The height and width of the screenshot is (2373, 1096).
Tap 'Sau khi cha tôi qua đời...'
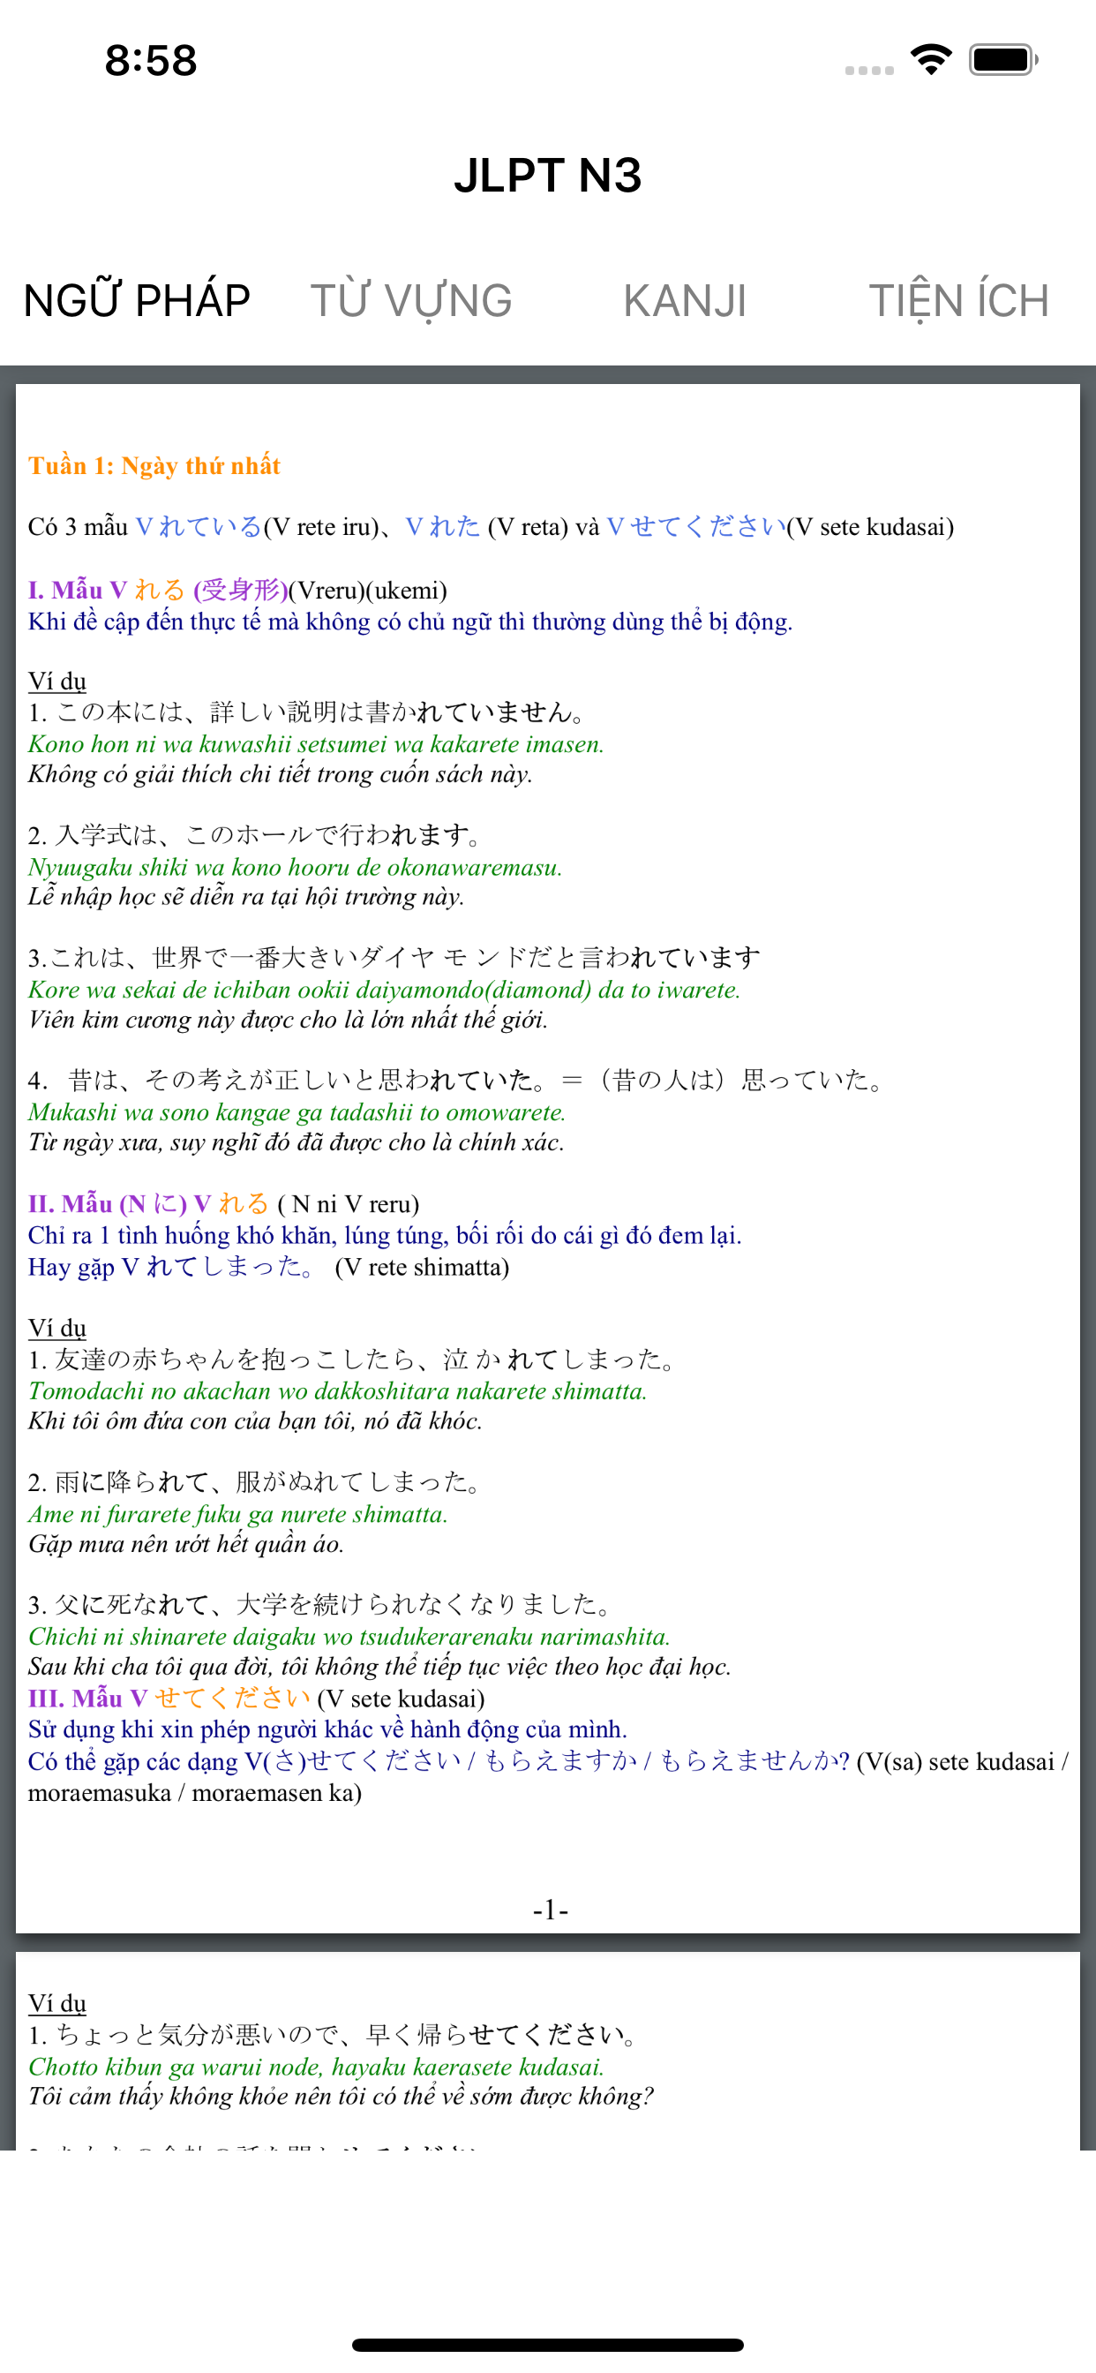coord(379,1668)
